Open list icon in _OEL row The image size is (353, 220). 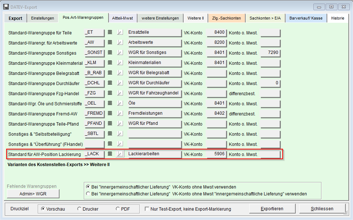110,103
